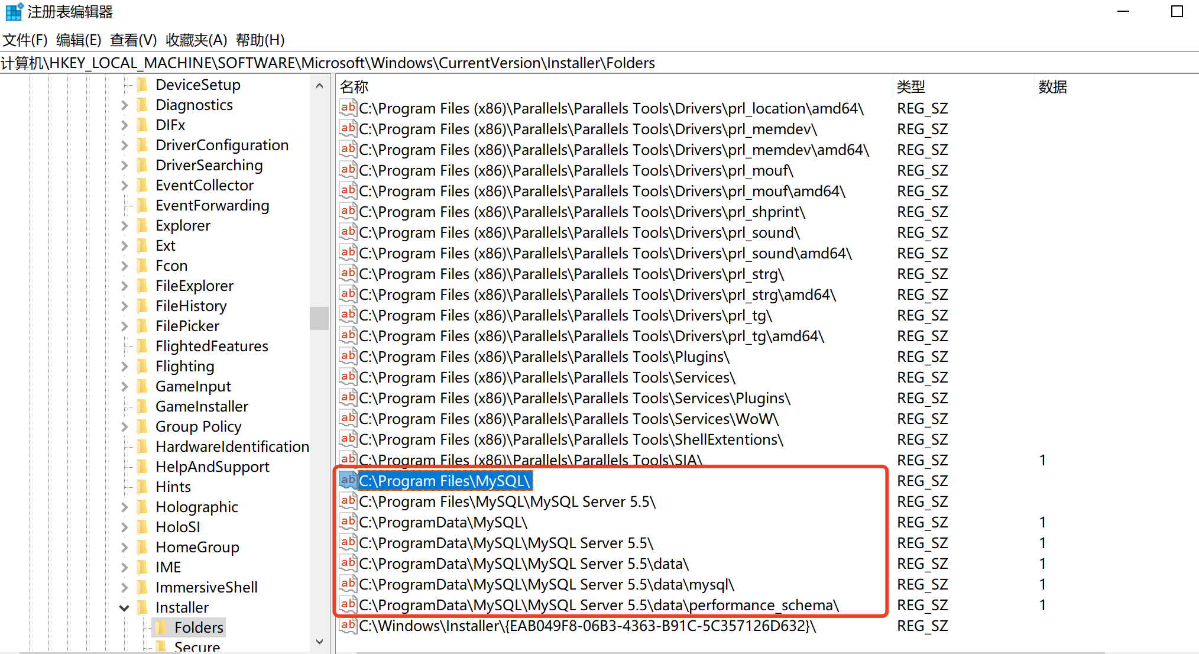The image size is (1199, 654).
Task: Expand the Diagnostics key node
Action: tap(124, 105)
